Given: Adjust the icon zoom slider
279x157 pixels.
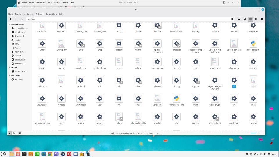Looking at the screenshot, I should 257,133.
